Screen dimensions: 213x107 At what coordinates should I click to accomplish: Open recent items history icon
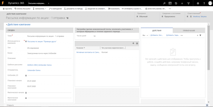pos(176,3)
